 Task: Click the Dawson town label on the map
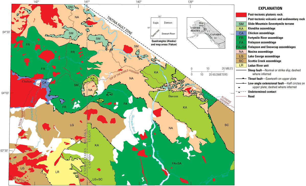tap(173, 96)
